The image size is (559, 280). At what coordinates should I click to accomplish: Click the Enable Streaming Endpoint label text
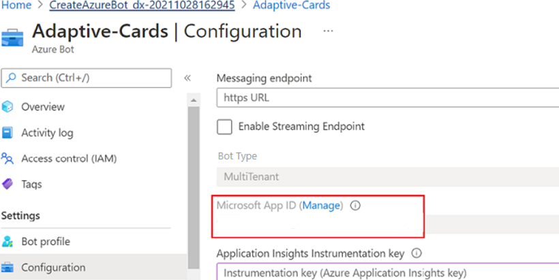point(301,127)
